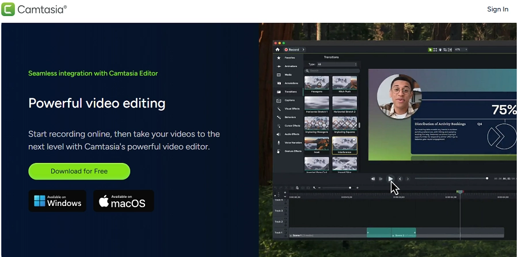The height and width of the screenshot is (257, 518).
Task: Click the transitions Search field
Action: (x=332, y=71)
